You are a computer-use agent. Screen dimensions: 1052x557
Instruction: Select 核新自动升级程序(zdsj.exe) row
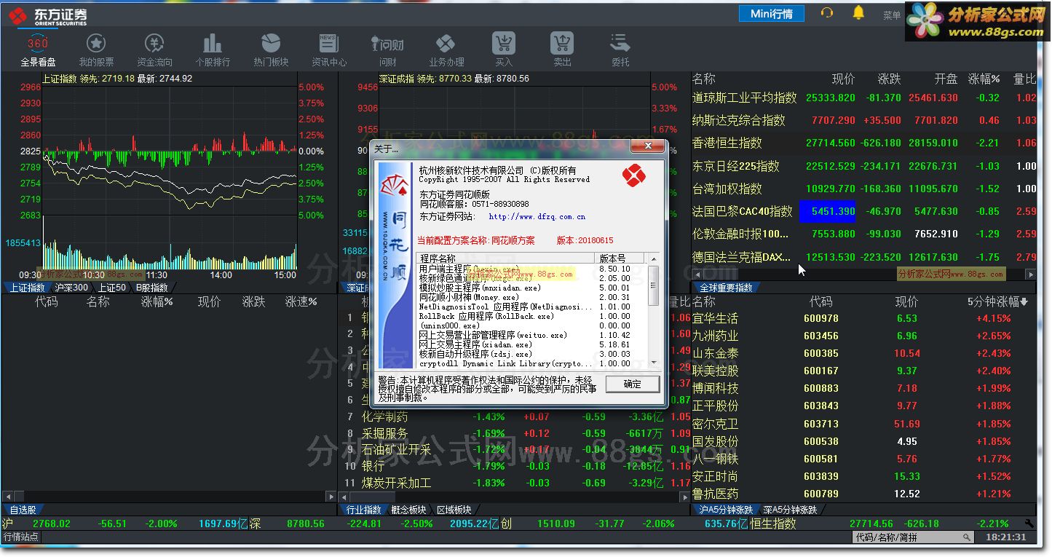[x=532, y=354]
